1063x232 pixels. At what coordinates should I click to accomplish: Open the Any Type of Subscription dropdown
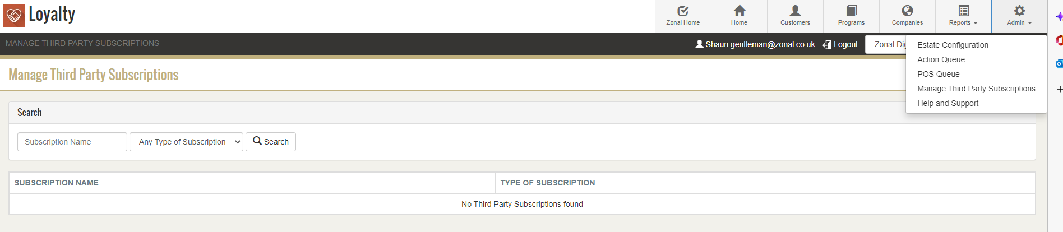click(x=186, y=142)
